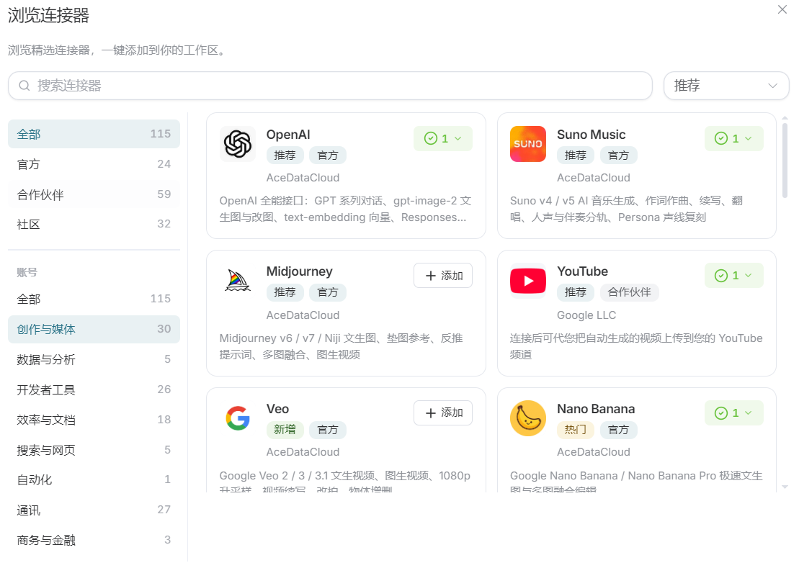The width and height of the screenshot is (799, 568).
Task: Focus the 搜索连接器 search field
Action: 330,86
